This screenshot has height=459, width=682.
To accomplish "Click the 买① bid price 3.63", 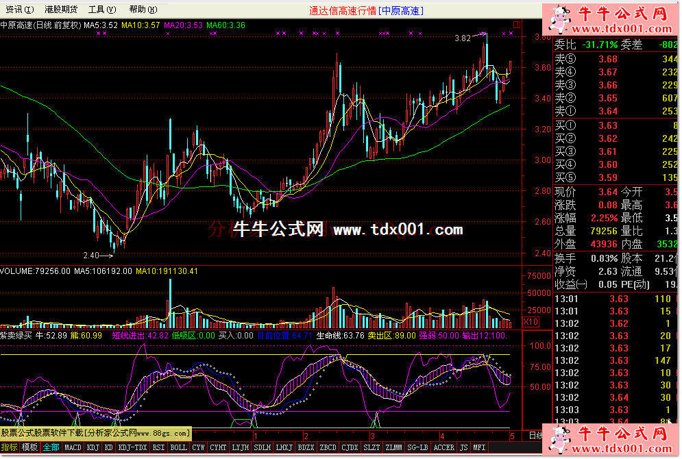I will click(607, 125).
